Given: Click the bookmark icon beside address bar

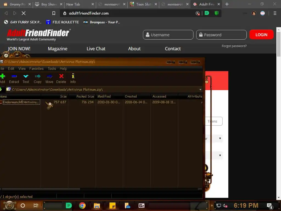Looking at the screenshot, I should [54, 13].
